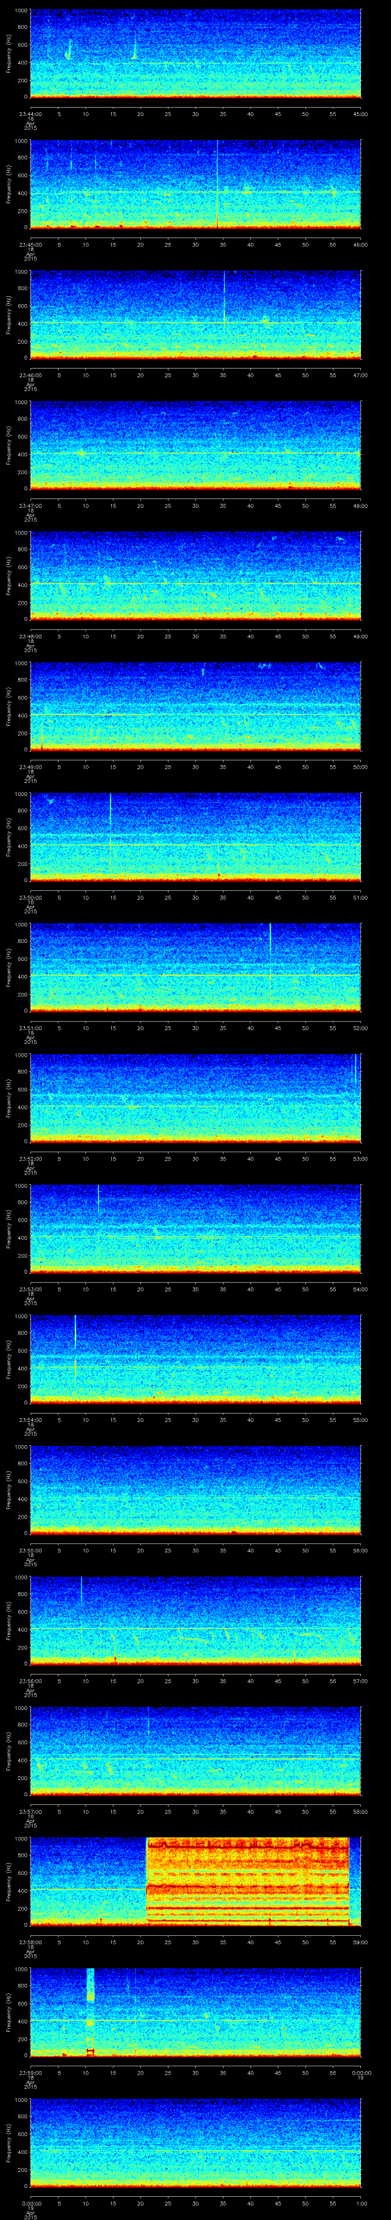Click the 23:44:00 start time label

pyautogui.click(x=30, y=114)
